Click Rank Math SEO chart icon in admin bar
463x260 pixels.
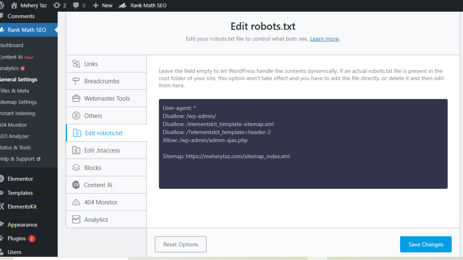coord(123,5)
